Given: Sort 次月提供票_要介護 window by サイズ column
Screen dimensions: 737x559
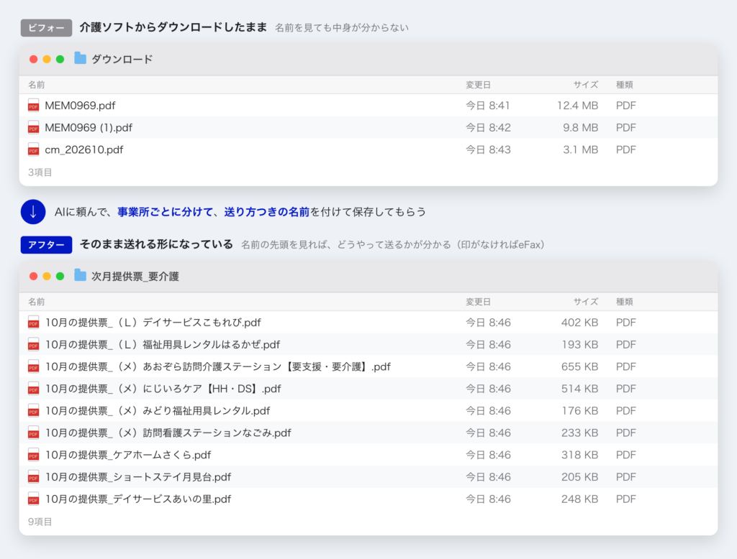Looking at the screenshot, I should coord(586,302).
